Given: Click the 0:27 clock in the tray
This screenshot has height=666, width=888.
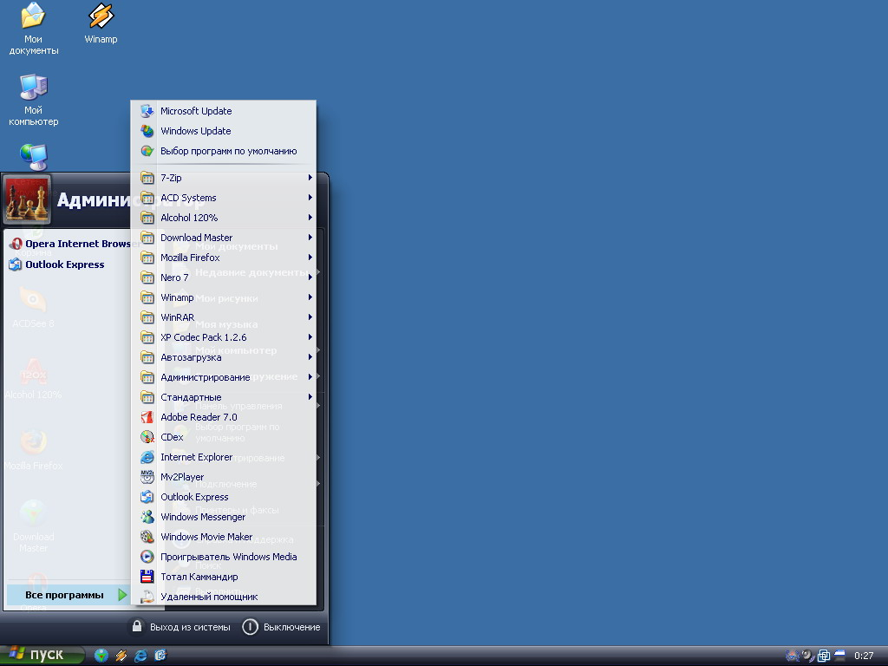Looking at the screenshot, I should [x=864, y=656].
